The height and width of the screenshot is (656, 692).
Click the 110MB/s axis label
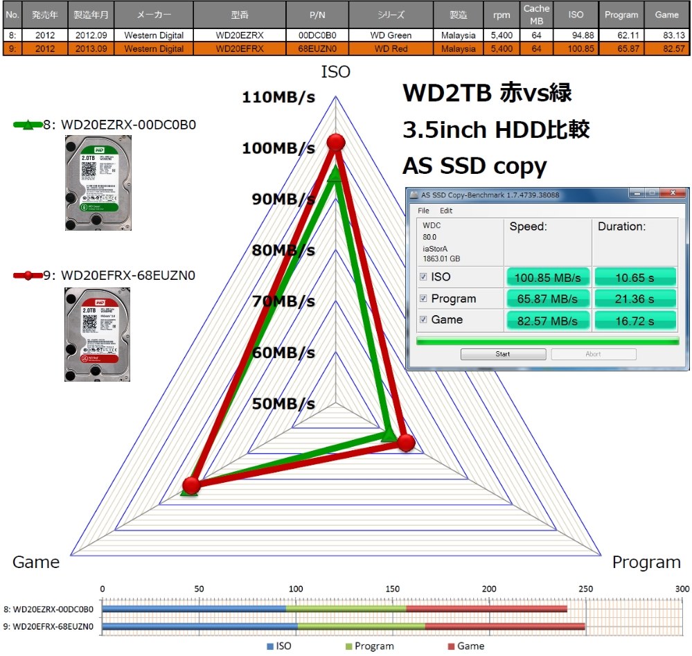tap(278, 97)
